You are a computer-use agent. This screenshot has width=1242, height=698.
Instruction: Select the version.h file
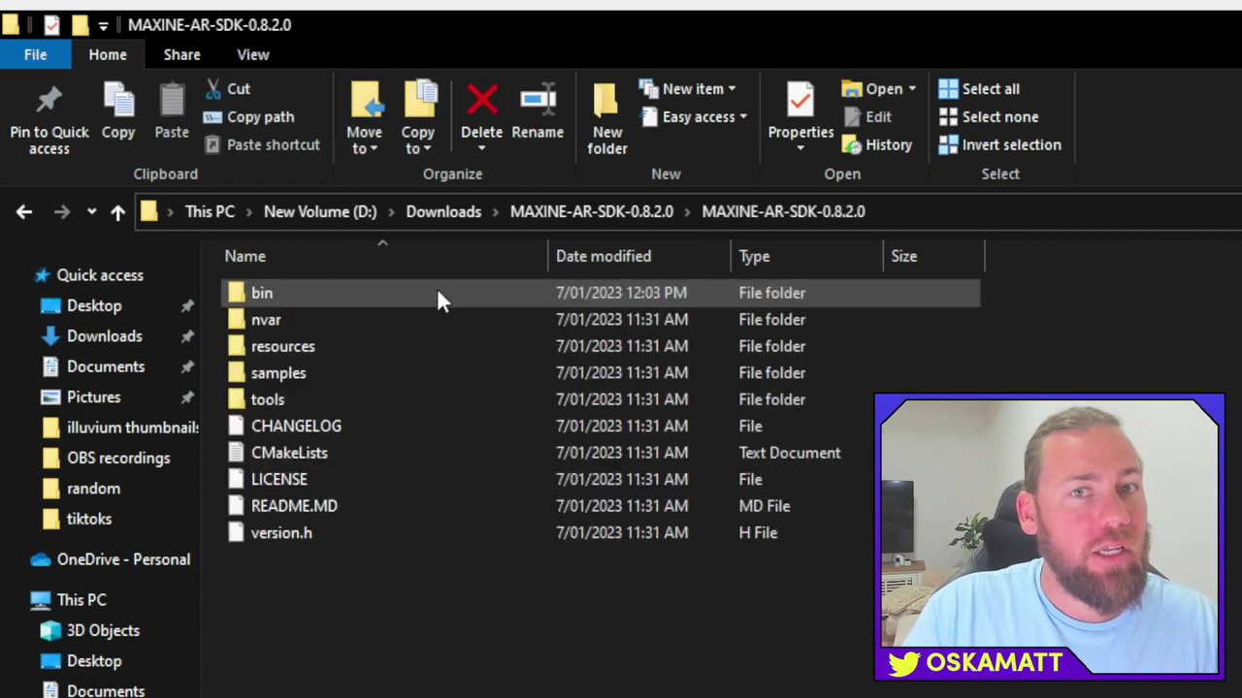point(281,532)
